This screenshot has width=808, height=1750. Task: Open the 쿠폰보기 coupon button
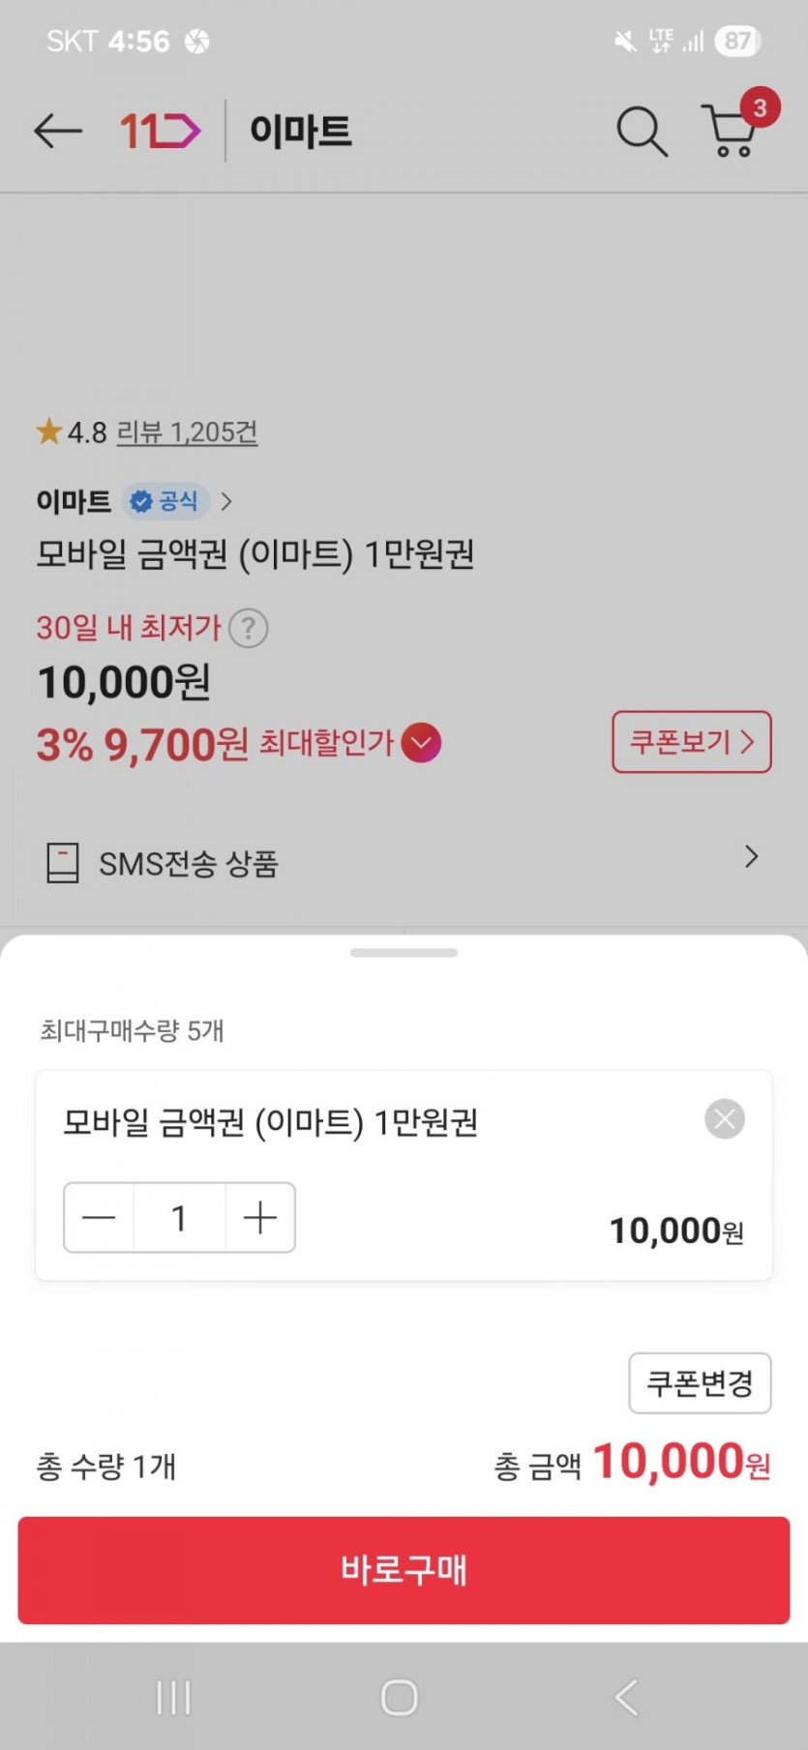691,742
